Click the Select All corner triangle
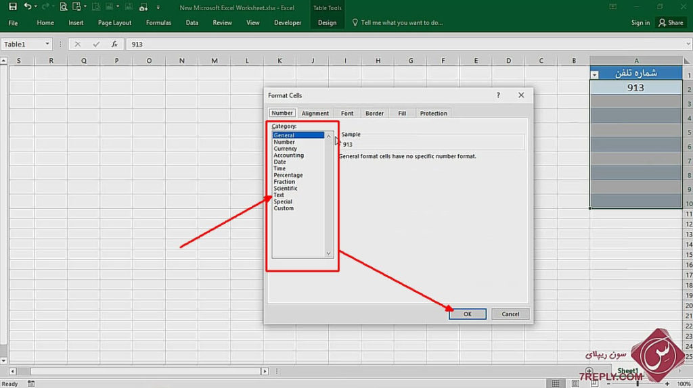The height and width of the screenshot is (388, 693). (x=688, y=60)
